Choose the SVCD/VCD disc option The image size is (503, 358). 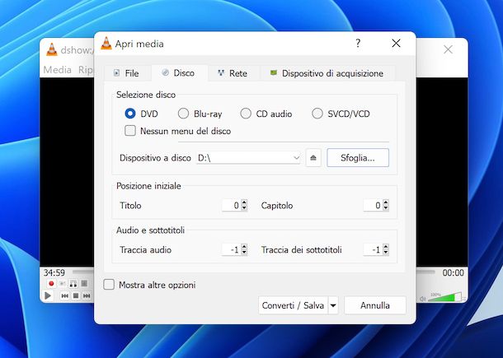pyautogui.click(x=317, y=114)
